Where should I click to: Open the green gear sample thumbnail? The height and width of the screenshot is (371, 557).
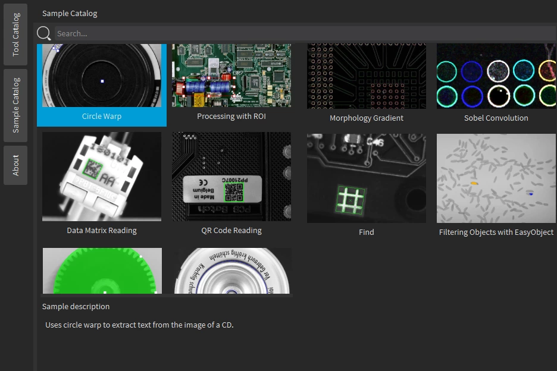coord(102,271)
